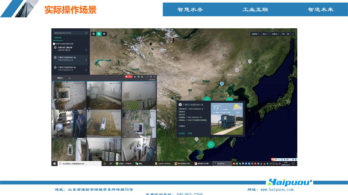Toggle the checkbox above the device list
The image size is (348, 195).
pyautogui.click(x=54, y=44)
